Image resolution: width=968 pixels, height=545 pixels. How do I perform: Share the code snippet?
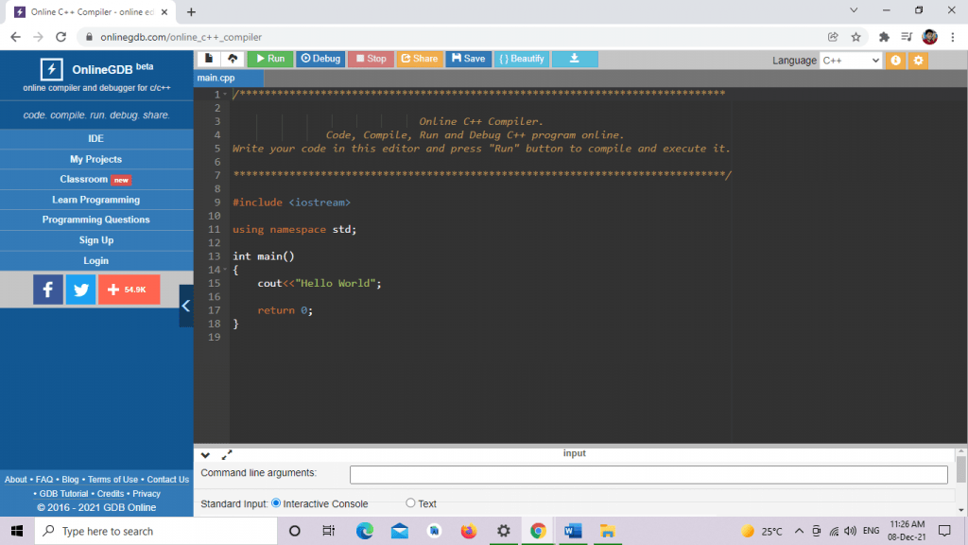(419, 59)
